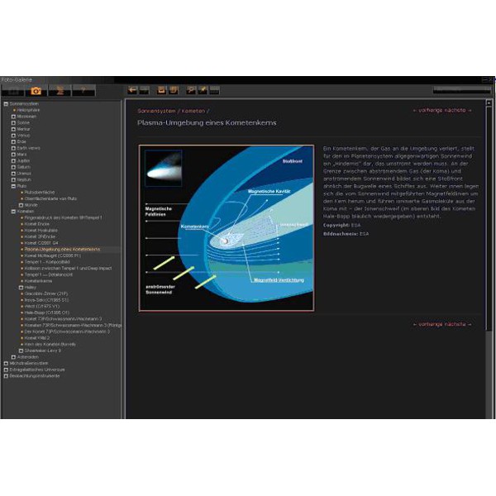496x496 pixels.
Task: Expand the Mars node
Action: tap(13, 155)
